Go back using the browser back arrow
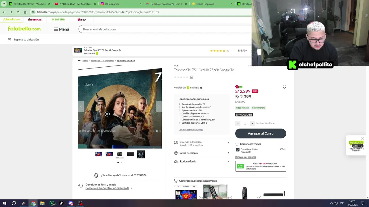This screenshot has width=369, height=207. click(4, 12)
